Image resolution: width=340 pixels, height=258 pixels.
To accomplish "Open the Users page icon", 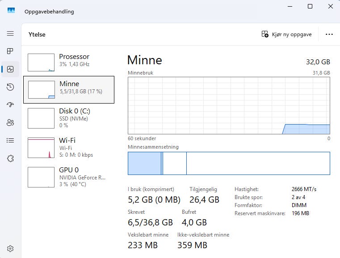I will click(x=10, y=123).
